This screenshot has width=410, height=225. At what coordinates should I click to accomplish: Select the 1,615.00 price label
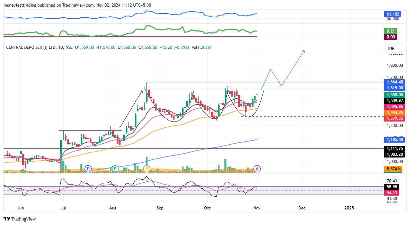coord(395,88)
